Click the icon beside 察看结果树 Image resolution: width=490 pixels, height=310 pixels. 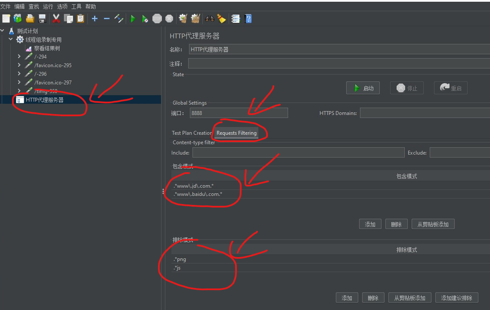pos(29,48)
